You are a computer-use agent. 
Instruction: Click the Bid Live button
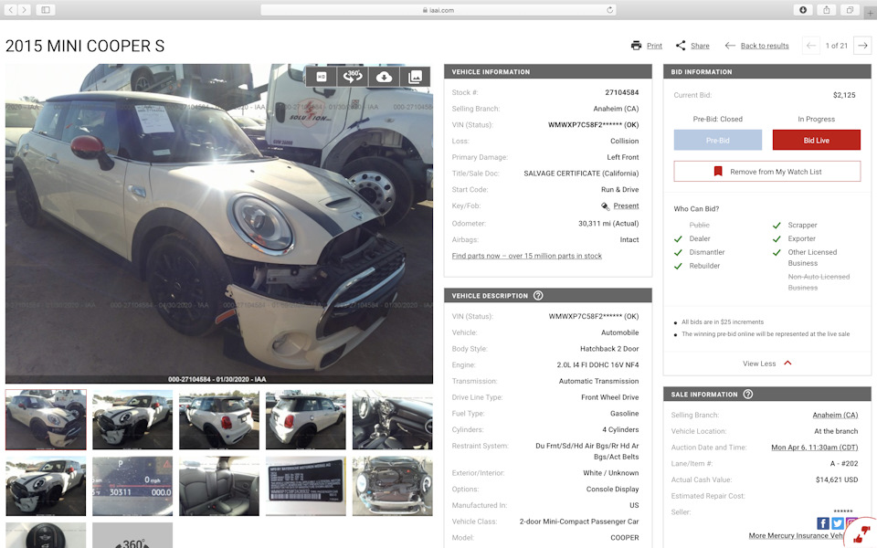pyautogui.click(x=816, y=140)
